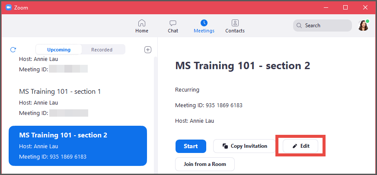Open the user profile avatar
This screenshot has height=175, width=377.
pyautogui.click(x=363, y=25)
